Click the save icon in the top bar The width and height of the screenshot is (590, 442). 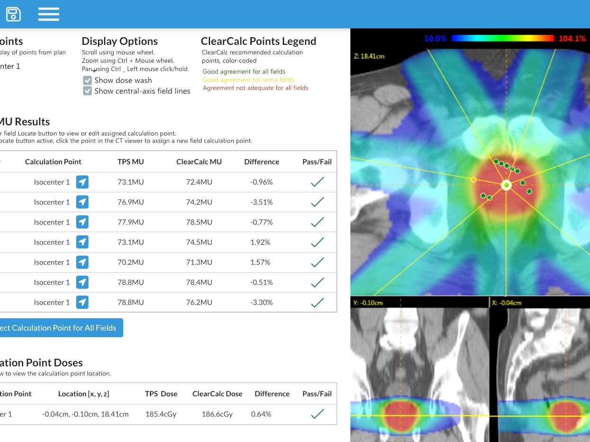13,14
